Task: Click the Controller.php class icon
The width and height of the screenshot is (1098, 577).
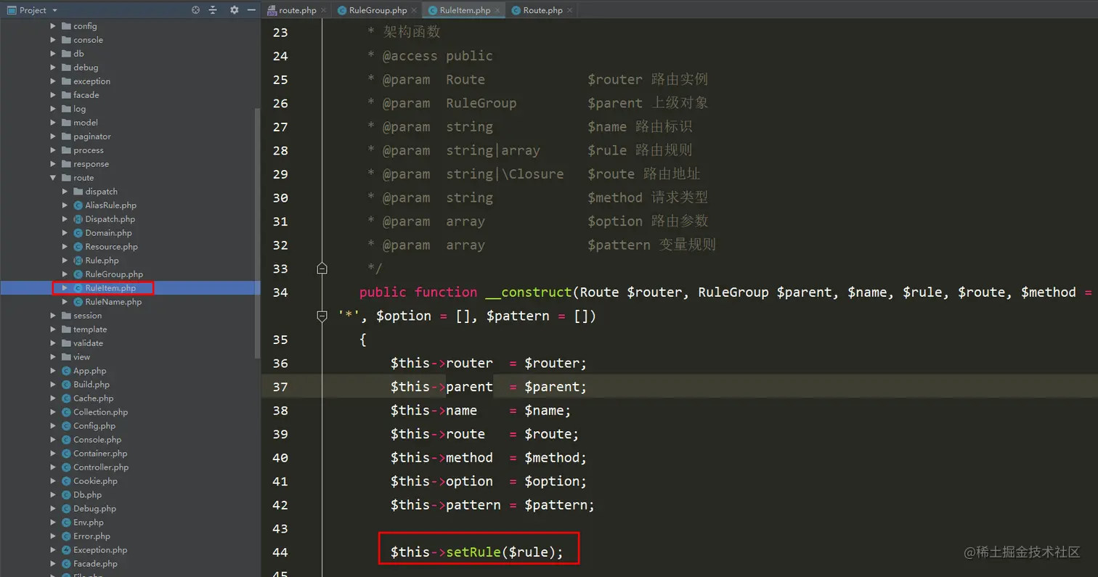Action: click(x=66, y=467)
